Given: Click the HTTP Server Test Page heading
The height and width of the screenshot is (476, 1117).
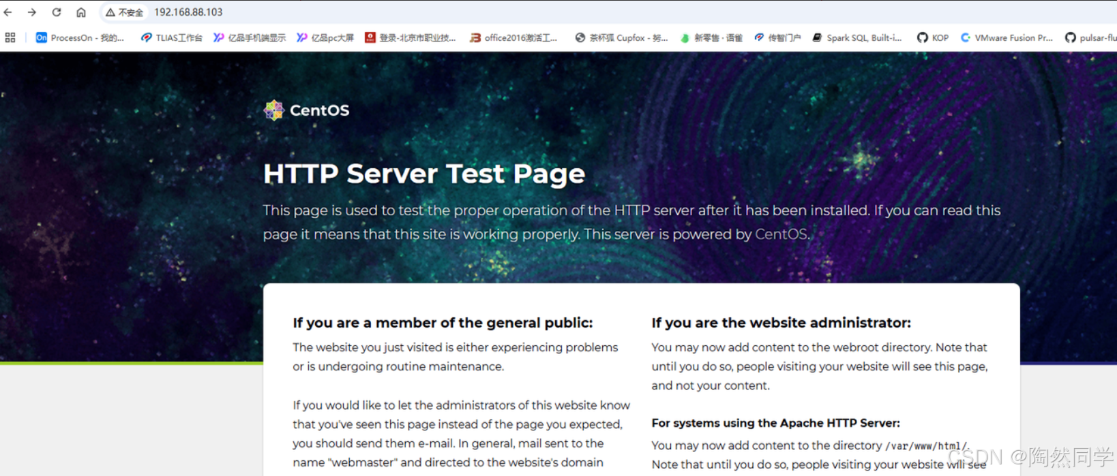Looking at the screenshot, I should (x=424, y=174).
